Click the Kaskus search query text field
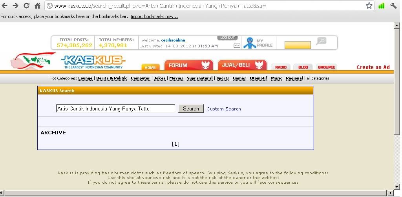 pos(116,108)
